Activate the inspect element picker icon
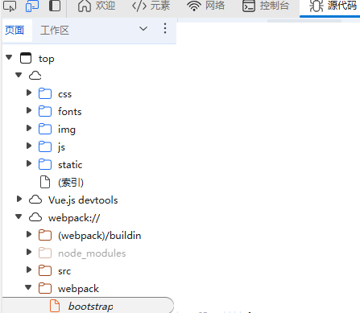360x313 pixels. (10, 6)
